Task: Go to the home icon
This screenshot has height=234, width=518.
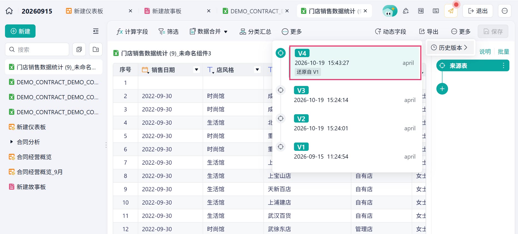Action: [9, 11]
